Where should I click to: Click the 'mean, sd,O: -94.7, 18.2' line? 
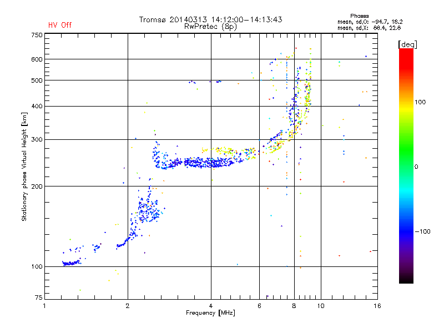click(x=370, y=22)
